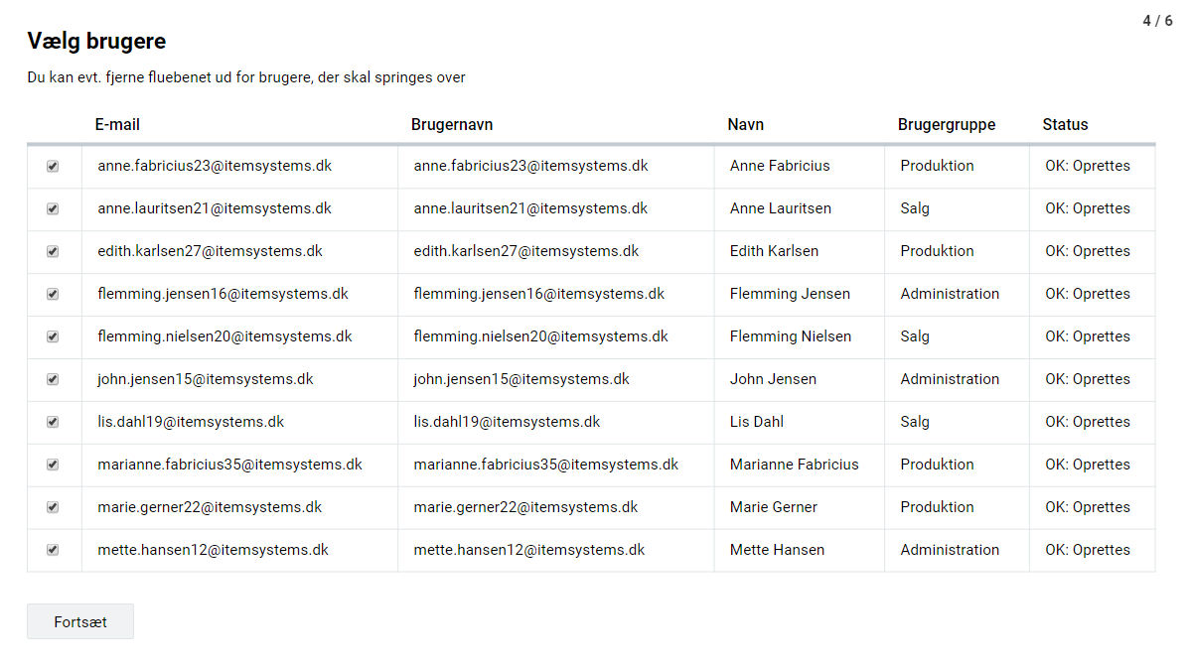The height and width of the screenshot is (667, 1189).
Task: Uncheck the Marie Gerner row checkbox
Action: (53, 507)
